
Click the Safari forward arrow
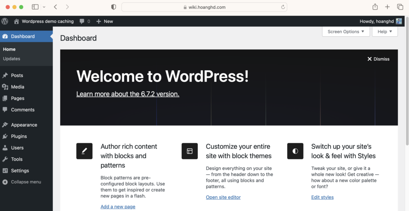[67, 7]
